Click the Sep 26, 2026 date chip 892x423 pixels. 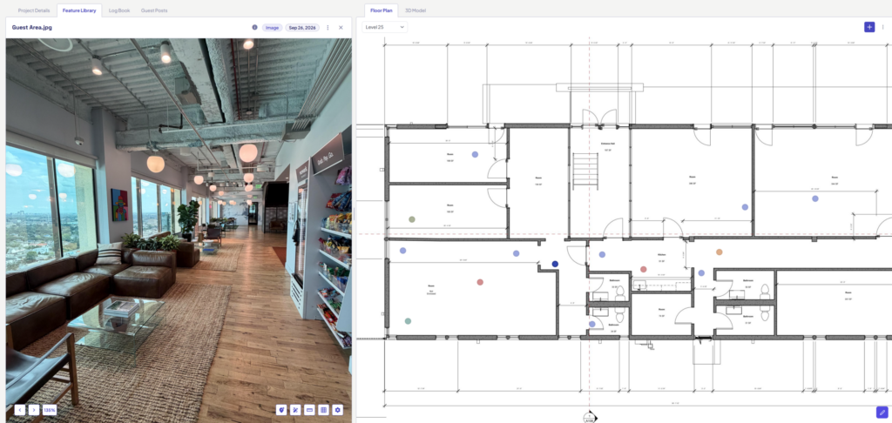pyautogui.click(x=302, y=27)
